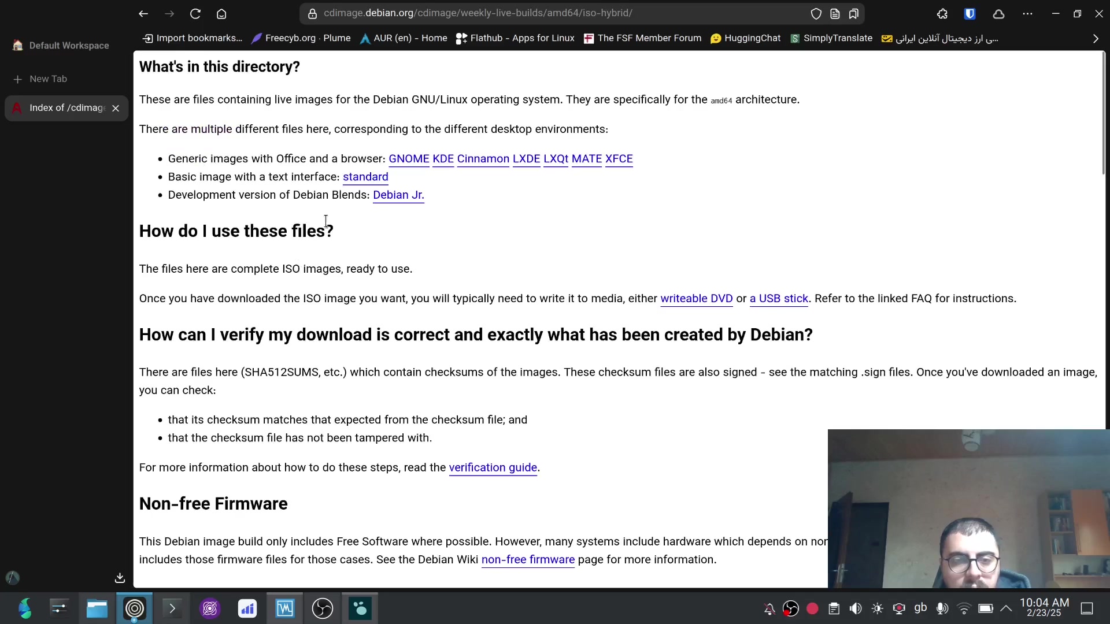Follow the verification guide link
The height and width of the screenshot is (624, 1110).
coord(493,467)
